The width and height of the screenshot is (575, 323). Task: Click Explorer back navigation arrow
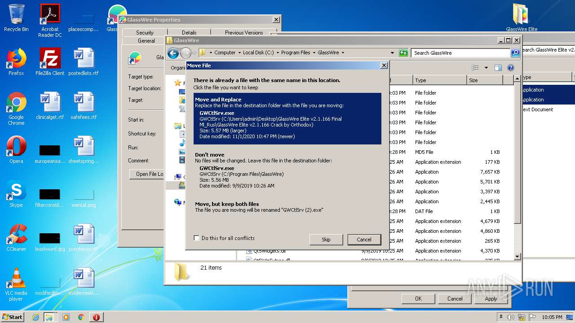coord(173,53)
